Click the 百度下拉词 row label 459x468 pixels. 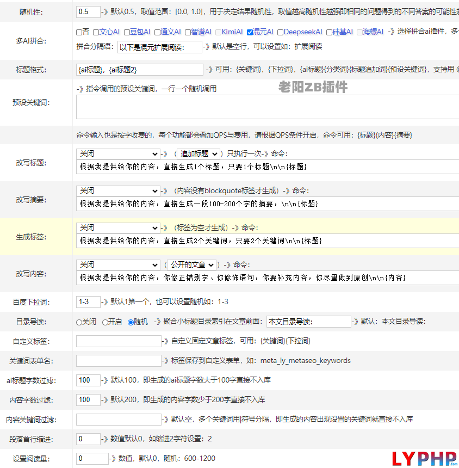(x=31, y=303)
